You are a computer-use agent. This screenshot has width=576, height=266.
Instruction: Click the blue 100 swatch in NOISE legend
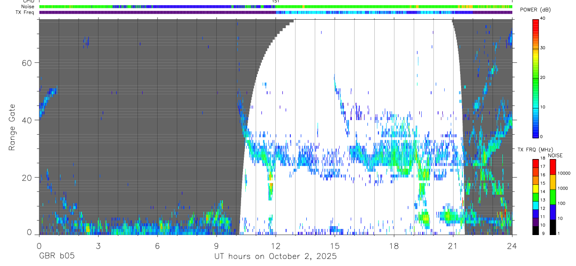553,212
